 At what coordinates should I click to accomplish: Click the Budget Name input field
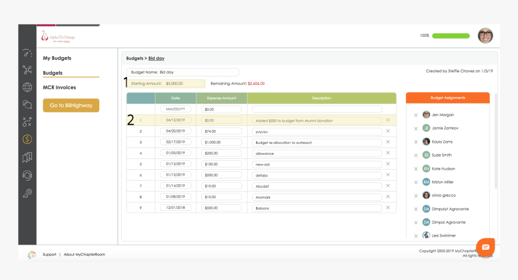click(x=183, y=72)
